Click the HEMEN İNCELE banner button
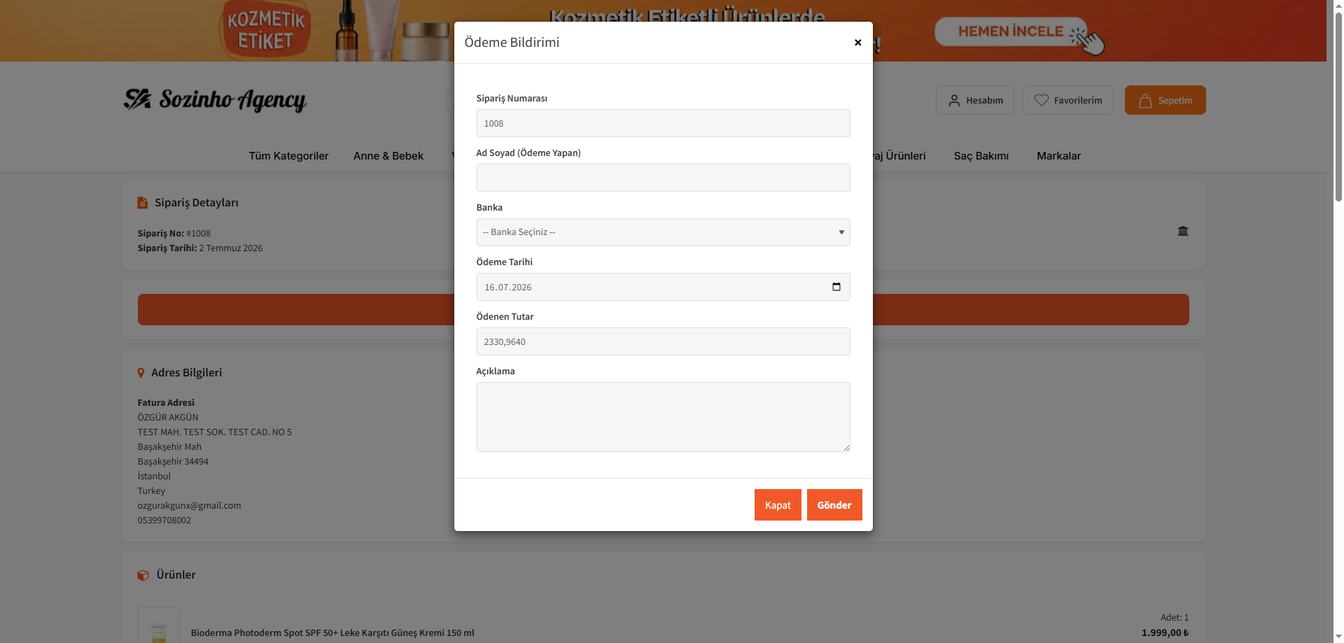 point(1010,31)
